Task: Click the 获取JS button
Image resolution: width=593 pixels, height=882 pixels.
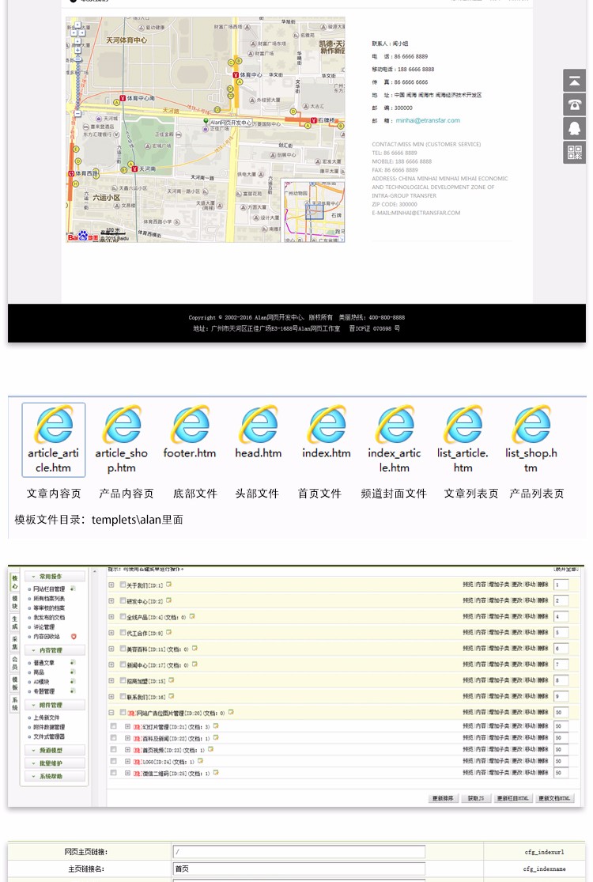Action: tap(476, 798)
